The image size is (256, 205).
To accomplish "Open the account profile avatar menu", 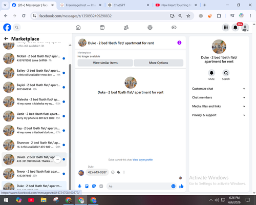I will pyautogui.click(x=245, y=28).
